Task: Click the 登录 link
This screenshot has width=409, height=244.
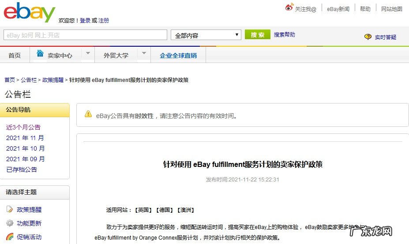Action: point(85,20)
